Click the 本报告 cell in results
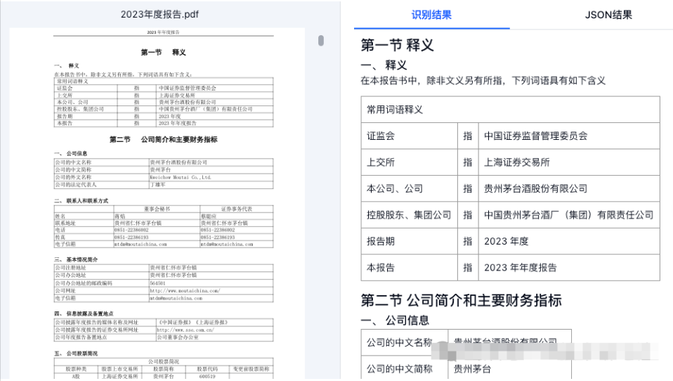Image resolution: width=673 pixels, height=381 pixels. (x=409, y=268)
